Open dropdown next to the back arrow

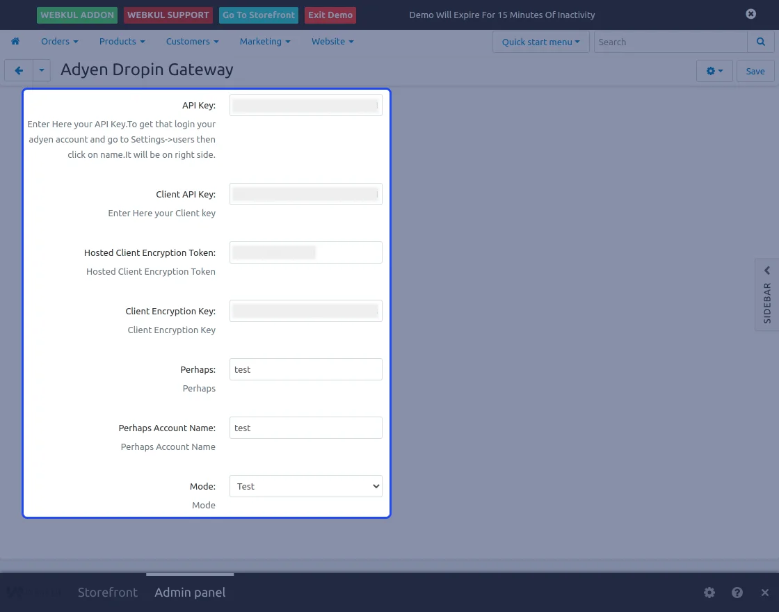coord(42,70)
